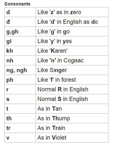Image resolution: width=120 pixels, height=148 pixels.
Task: Select the 'đ' consonant cell
Action: pyautogui.click(x=20, y=22)
